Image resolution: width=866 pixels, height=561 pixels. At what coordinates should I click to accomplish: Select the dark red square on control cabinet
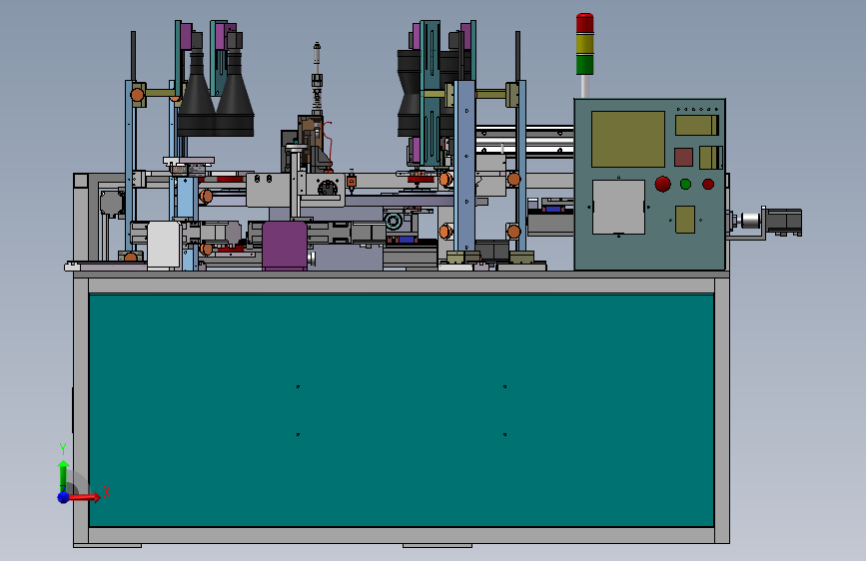(684, 157)
